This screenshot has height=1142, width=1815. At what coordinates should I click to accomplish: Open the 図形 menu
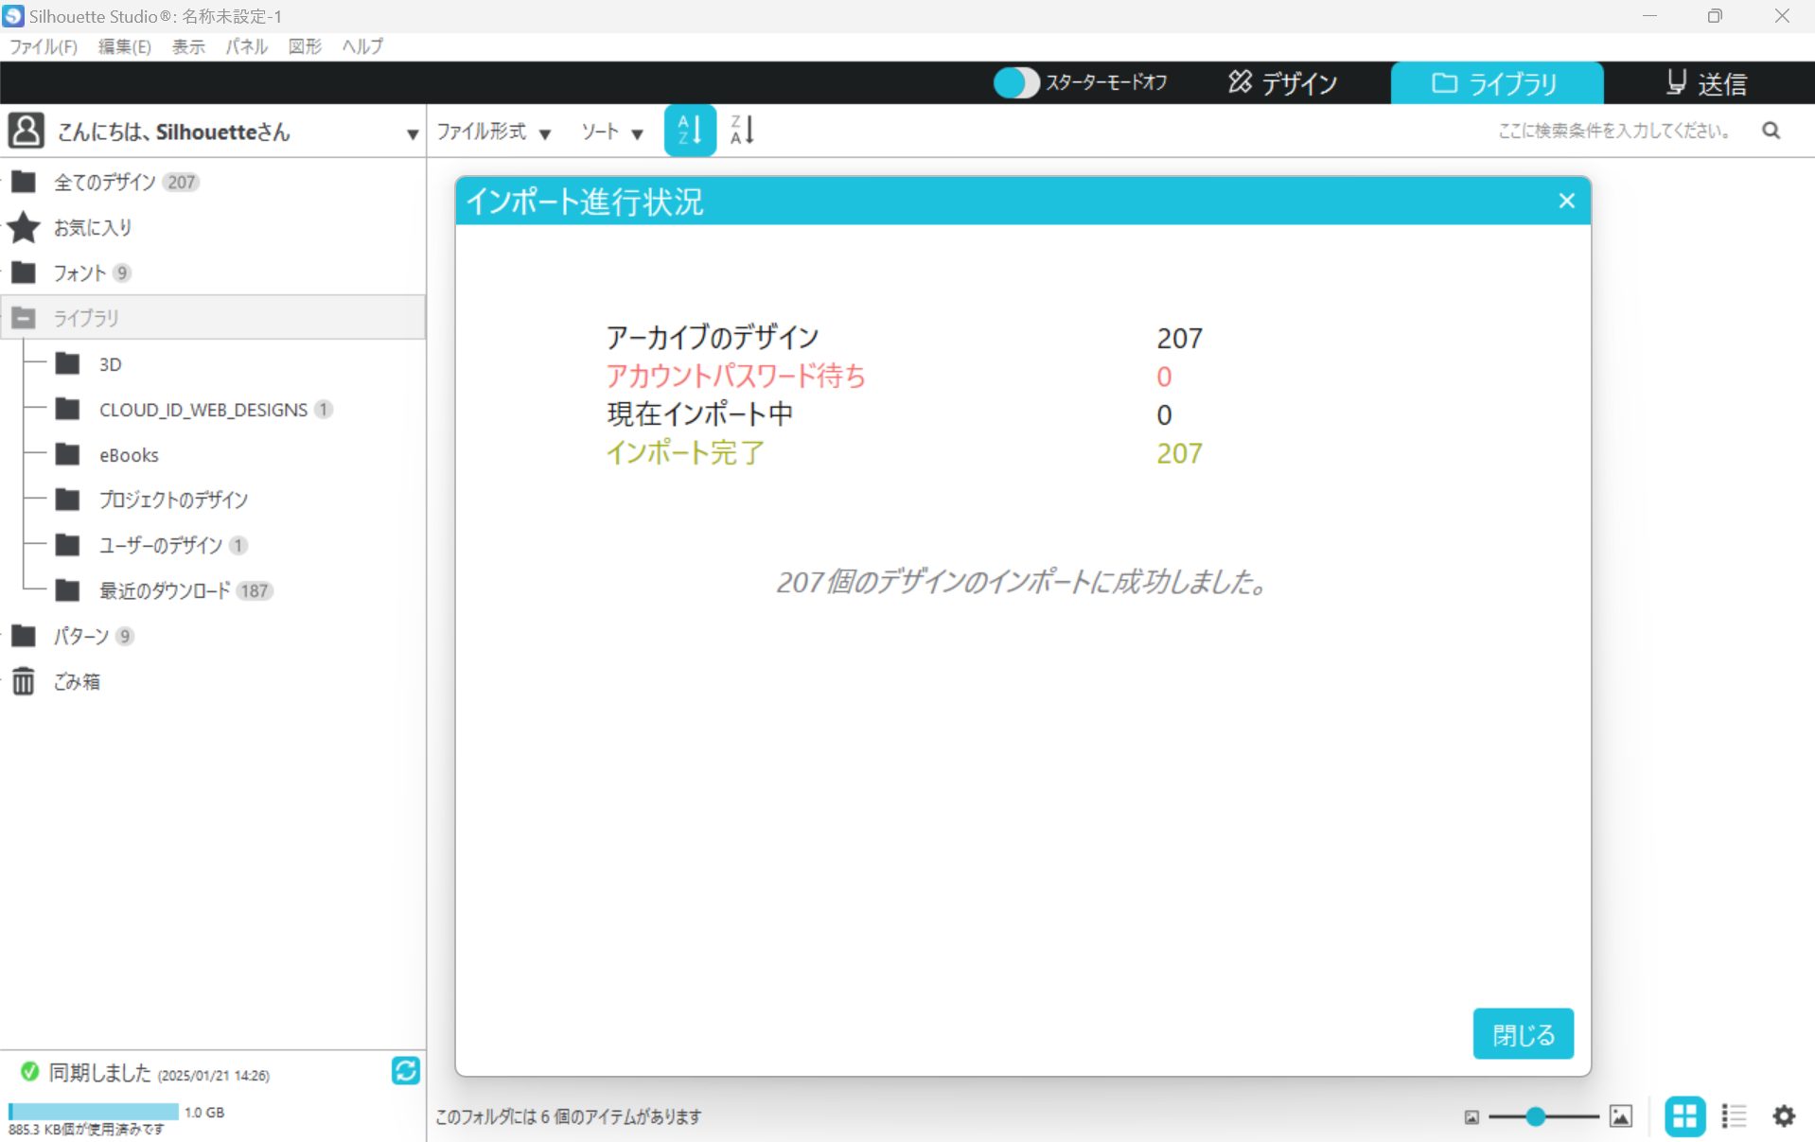pos(305,46)
